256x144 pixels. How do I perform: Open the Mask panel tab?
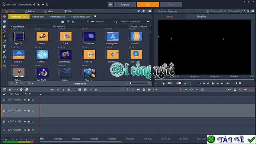point(49,11)
